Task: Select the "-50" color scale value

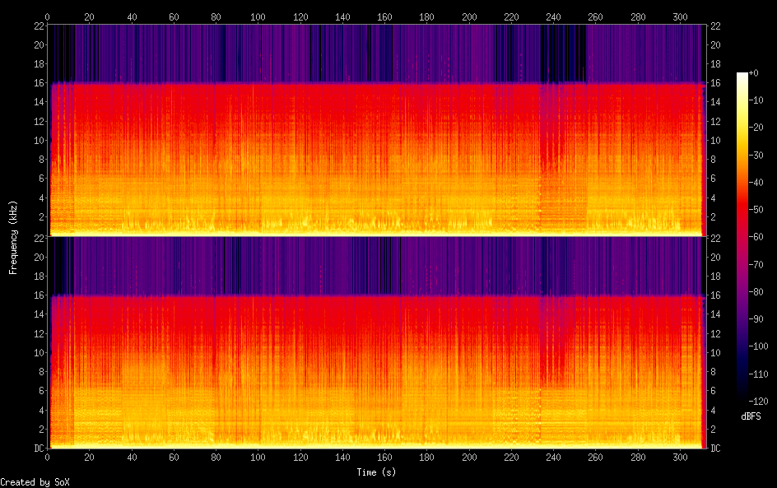Action: point(756,210)
